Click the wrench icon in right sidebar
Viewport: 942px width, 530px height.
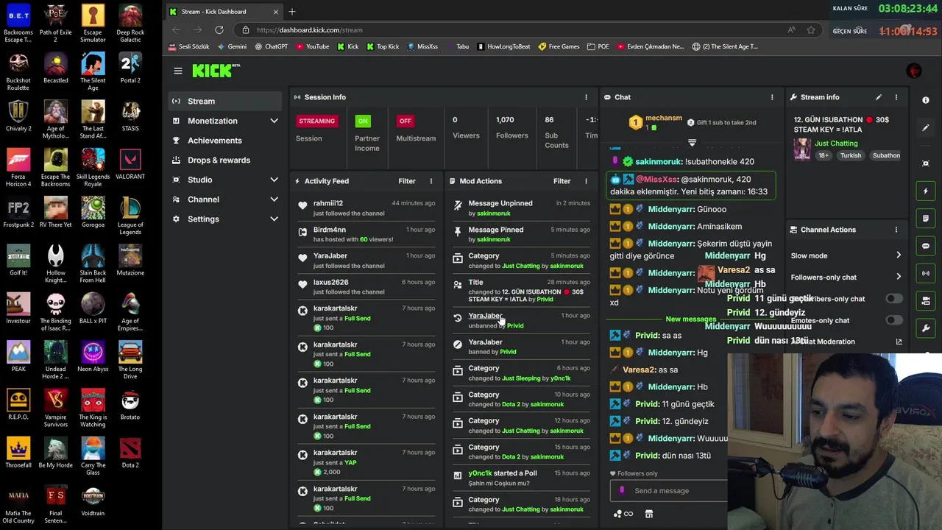(926, 328)
